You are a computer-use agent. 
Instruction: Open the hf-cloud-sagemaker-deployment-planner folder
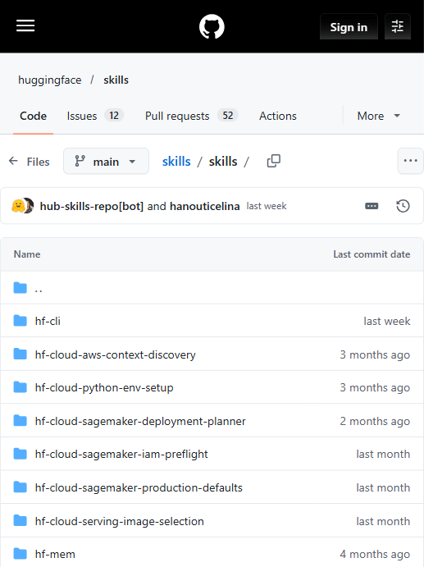pos(140,421)
